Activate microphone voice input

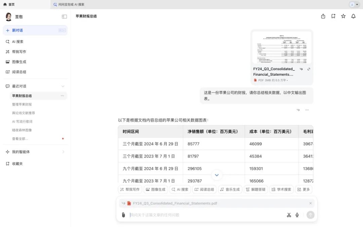[297, 215]
